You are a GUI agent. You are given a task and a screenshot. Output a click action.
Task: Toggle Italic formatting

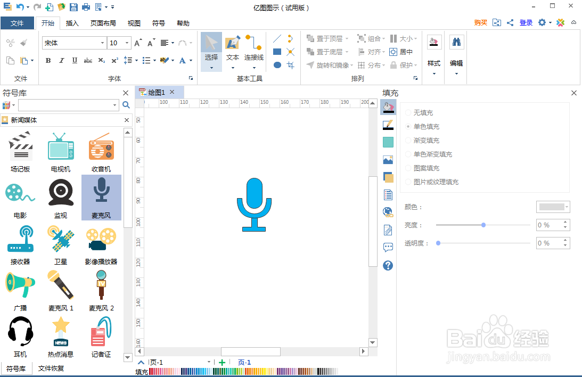(62, 61)
